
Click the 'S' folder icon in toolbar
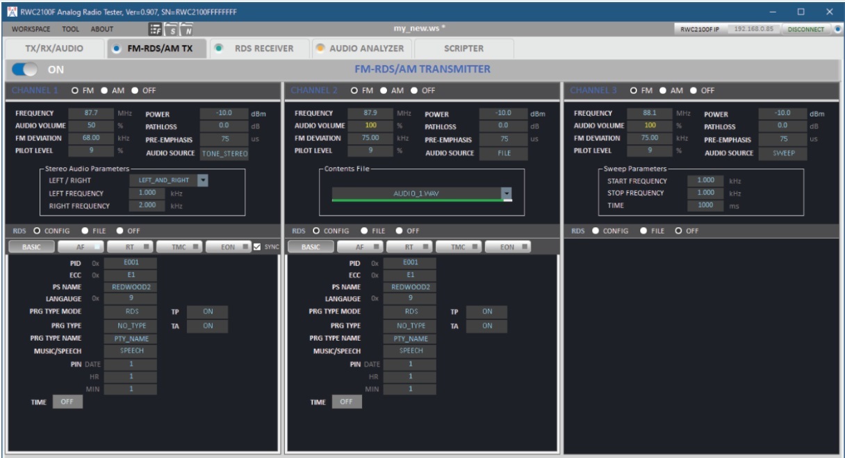tap(171, 29)
